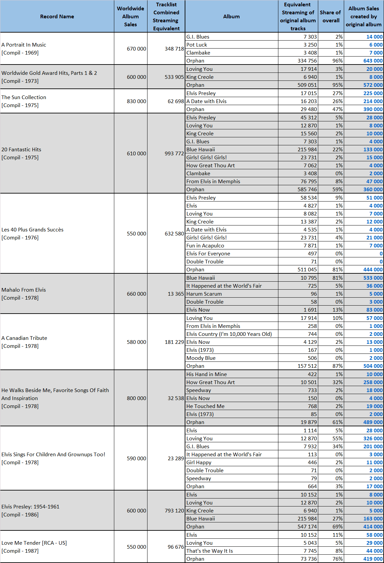
Task: Click the 'Fun in Acapulco' album cell
Action: tap(232, 245)
